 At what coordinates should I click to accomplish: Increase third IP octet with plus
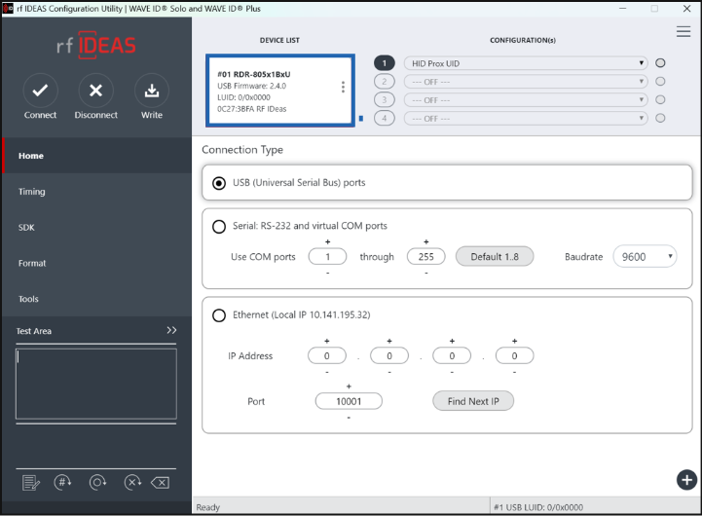tap(452, 341)
